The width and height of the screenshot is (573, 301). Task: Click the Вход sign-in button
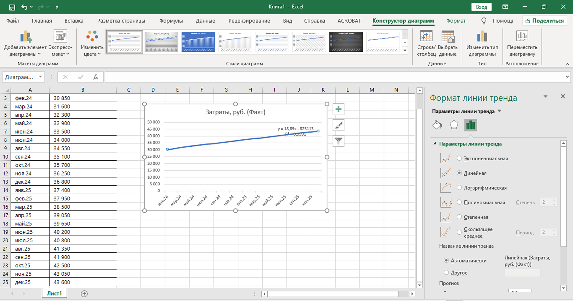pyautogui.click(x=481, y=7)
